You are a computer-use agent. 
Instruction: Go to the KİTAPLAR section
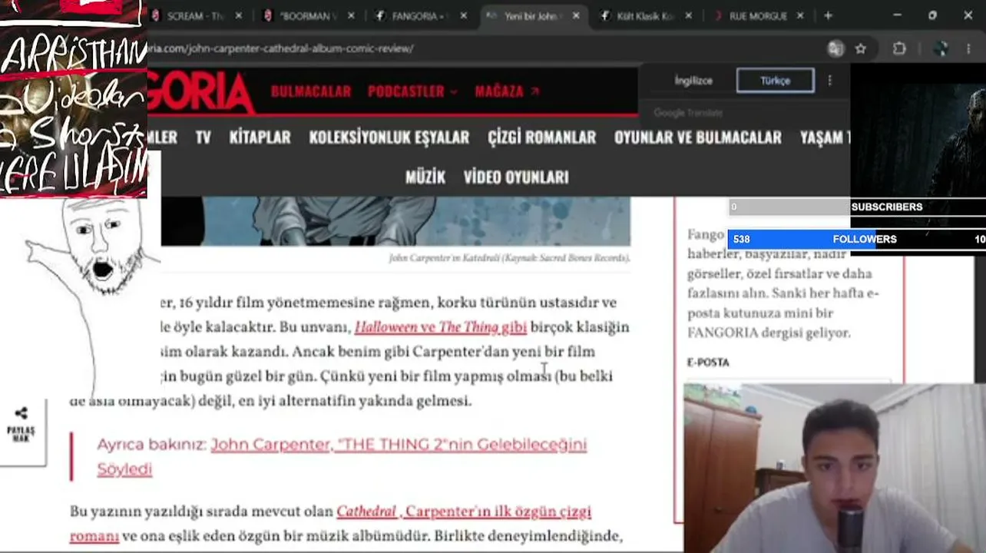click(x=260, y=137)
